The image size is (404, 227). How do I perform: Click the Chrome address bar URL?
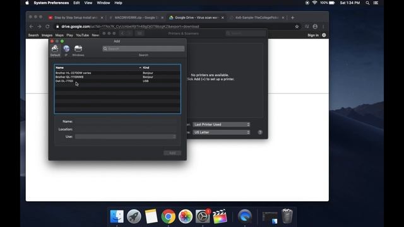click(130, 26)
